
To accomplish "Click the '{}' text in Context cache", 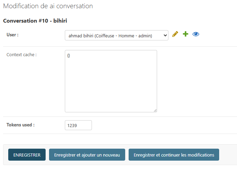I will (69, 55).
